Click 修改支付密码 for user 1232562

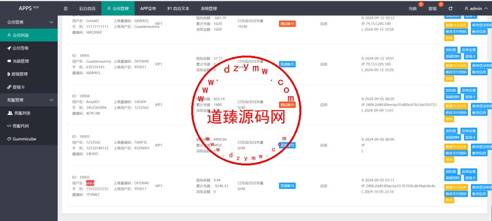point(456,153)
